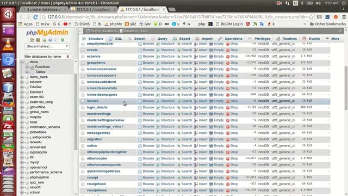Expand Functions under dsms
This screenshot has width=348, height=196.
pos(27,67)
